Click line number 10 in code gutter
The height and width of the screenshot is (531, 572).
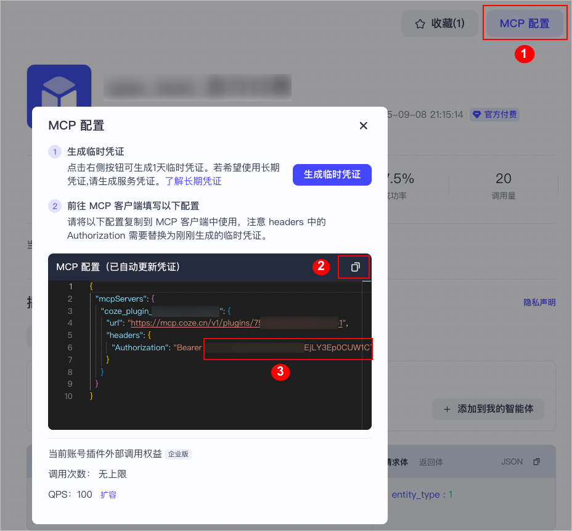[68, 396]
